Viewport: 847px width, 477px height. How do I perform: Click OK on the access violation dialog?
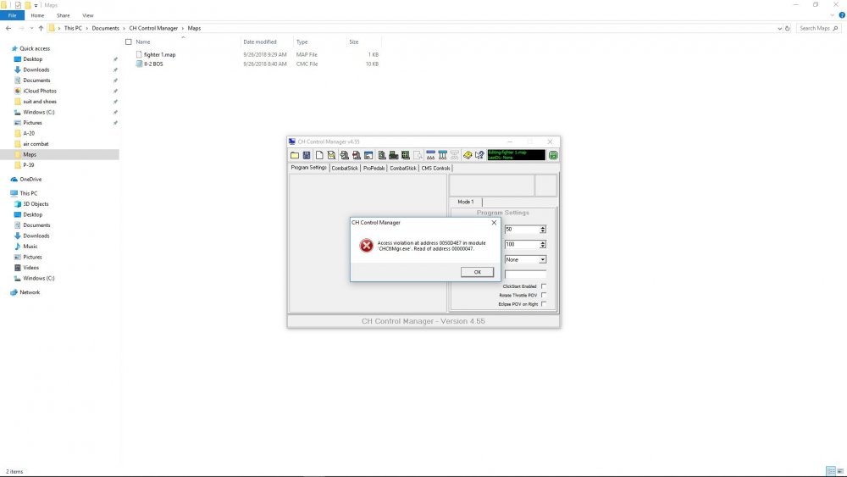(477, 272)
